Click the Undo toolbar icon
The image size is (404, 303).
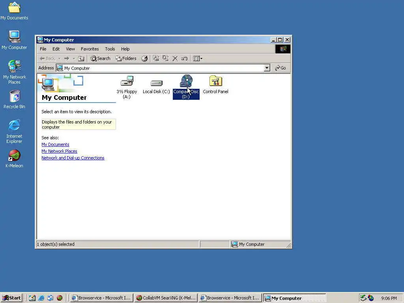185,58
